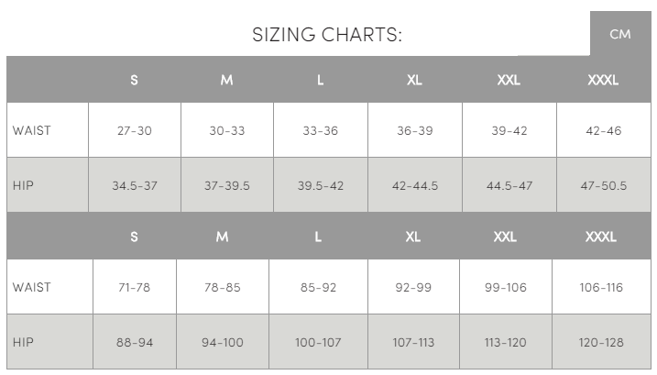Screen dimensions: 657x375
Task: Select the 106-116 waist cell
Action: (x=601, y=286)
